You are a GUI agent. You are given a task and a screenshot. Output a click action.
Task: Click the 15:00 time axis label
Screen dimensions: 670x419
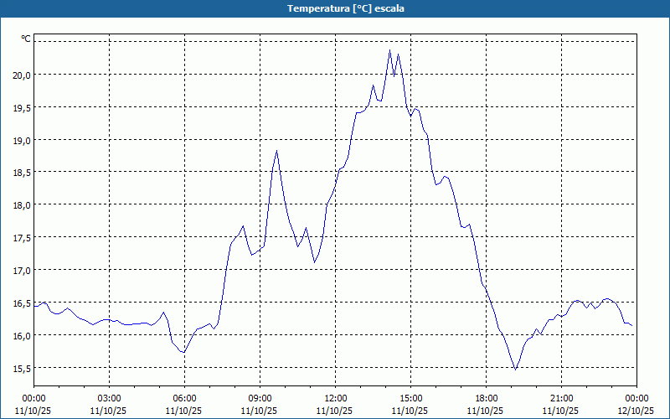tap(411, 398)
